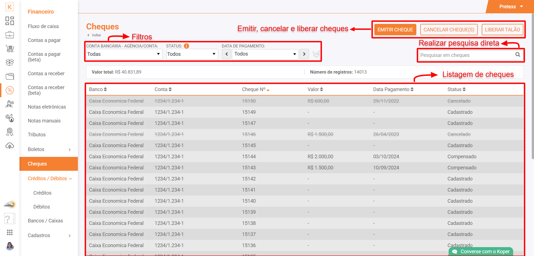Open the Conta Bancária dropdown
This screenshot has width=534, height=256.
pyautogui.click(x=124, y=54)
